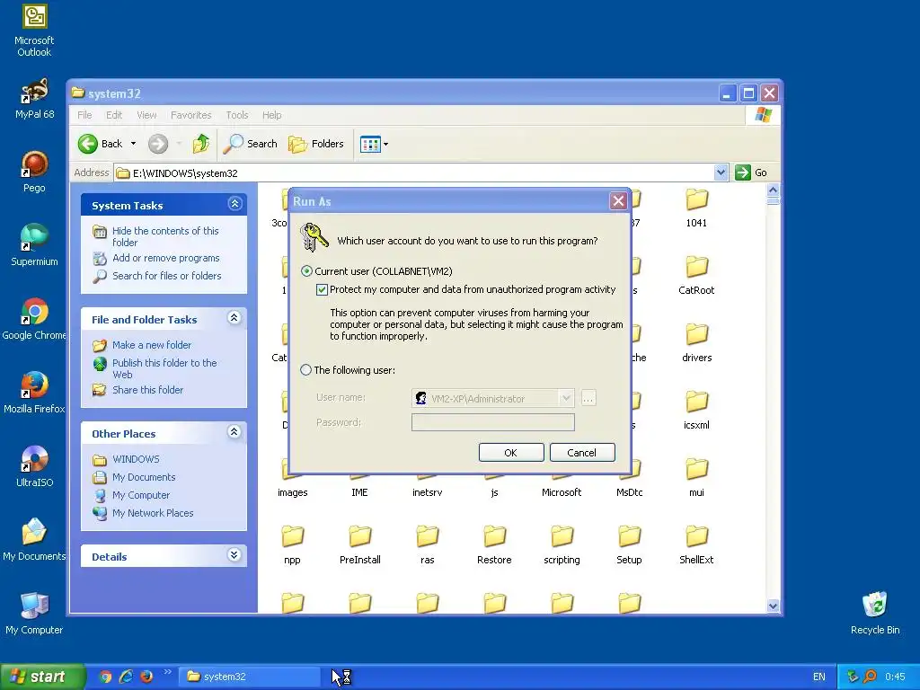
Task: Open the View menu
Action: pos(146,115)
